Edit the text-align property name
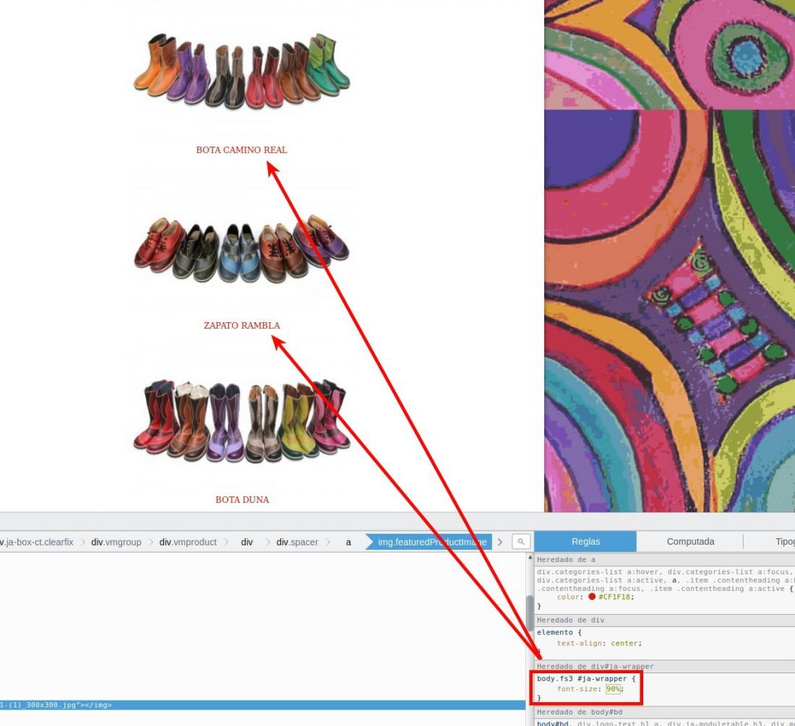The height and width of the screenshot is (726, 795). [x=580, y=644]
